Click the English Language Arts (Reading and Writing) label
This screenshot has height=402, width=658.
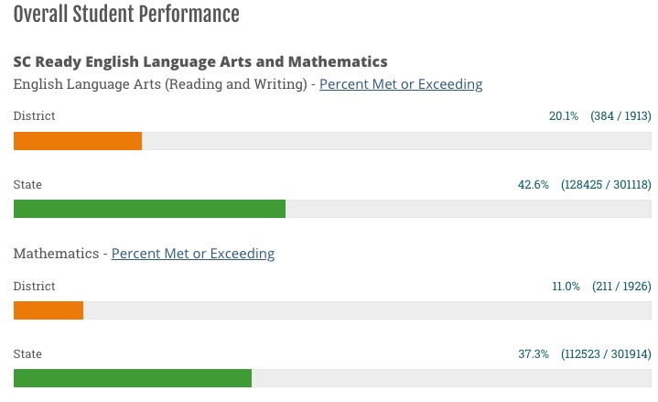click(160, 84)
